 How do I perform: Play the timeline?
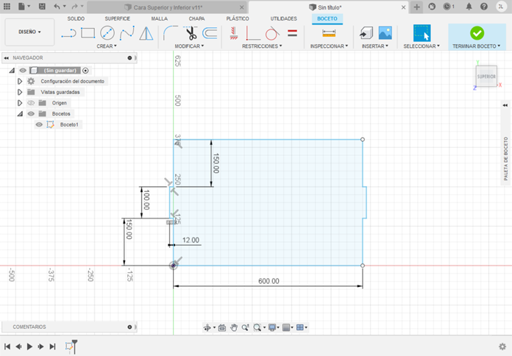click(x=29, y=346)
